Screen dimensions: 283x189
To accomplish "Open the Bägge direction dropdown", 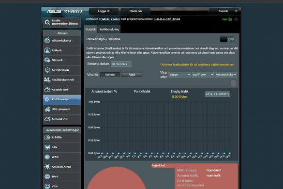I will pyautogui.click(x=179, y=75).
